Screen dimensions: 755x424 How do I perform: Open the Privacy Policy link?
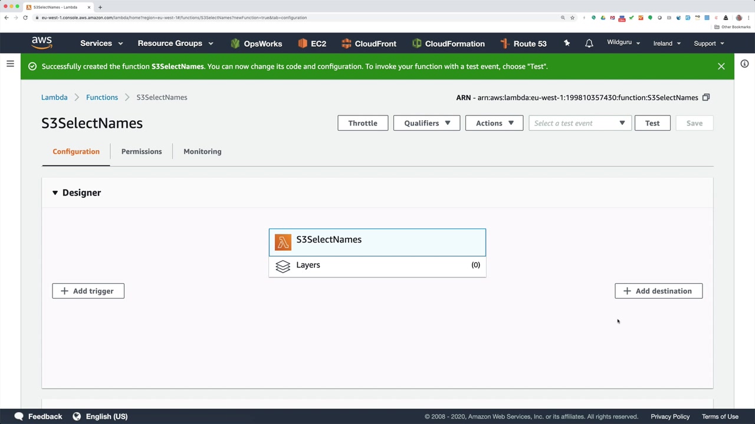[x=670, y=416]
